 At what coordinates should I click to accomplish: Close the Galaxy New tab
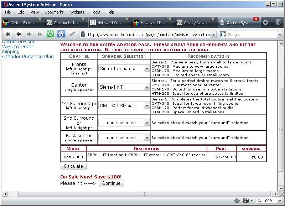213,19
